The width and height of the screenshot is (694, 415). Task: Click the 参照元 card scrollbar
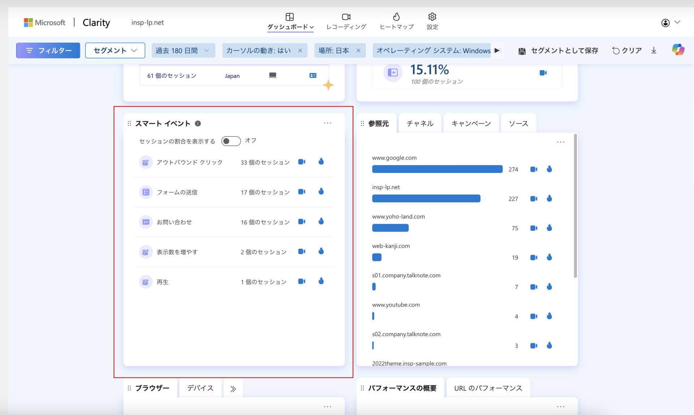tap(575, 206)
